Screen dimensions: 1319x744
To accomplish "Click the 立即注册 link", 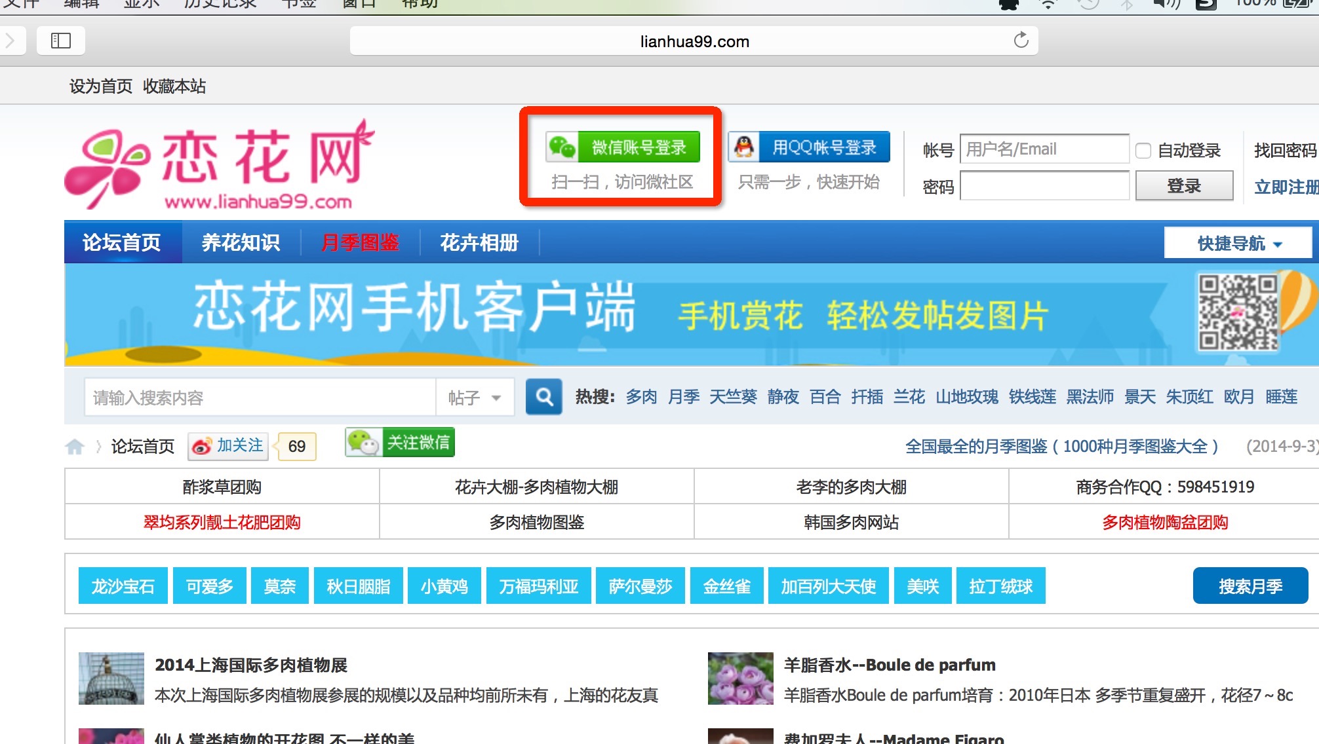I will tap(1286, 187).
